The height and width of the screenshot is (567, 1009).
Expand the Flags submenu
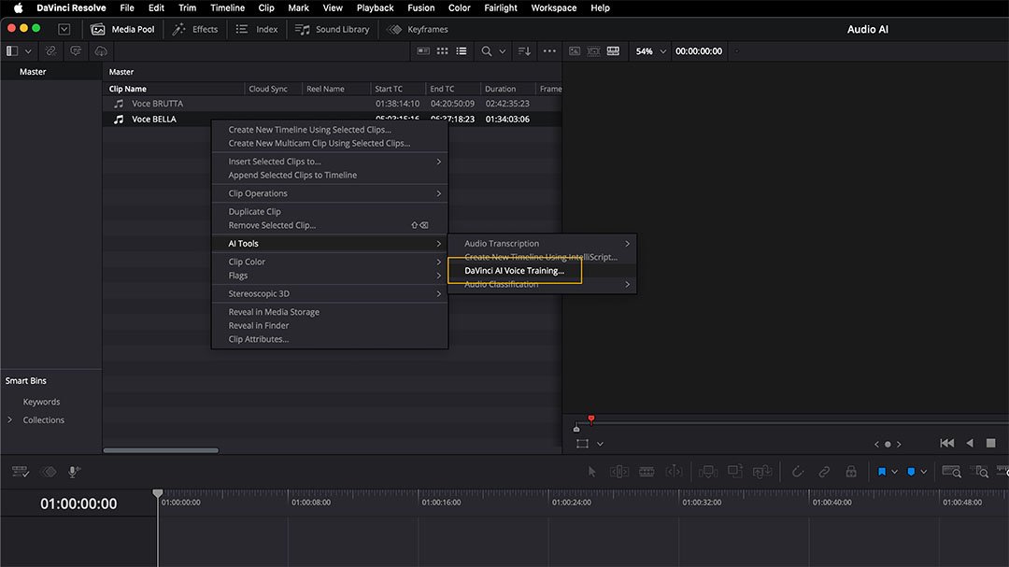(330, 276)
